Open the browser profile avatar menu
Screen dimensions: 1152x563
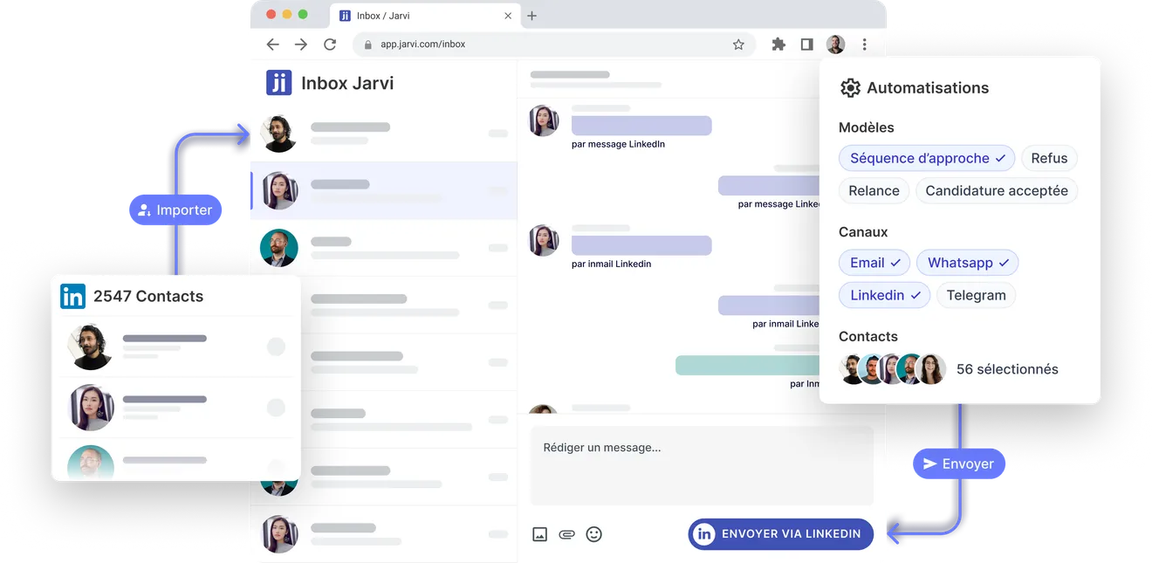(835, 45)
